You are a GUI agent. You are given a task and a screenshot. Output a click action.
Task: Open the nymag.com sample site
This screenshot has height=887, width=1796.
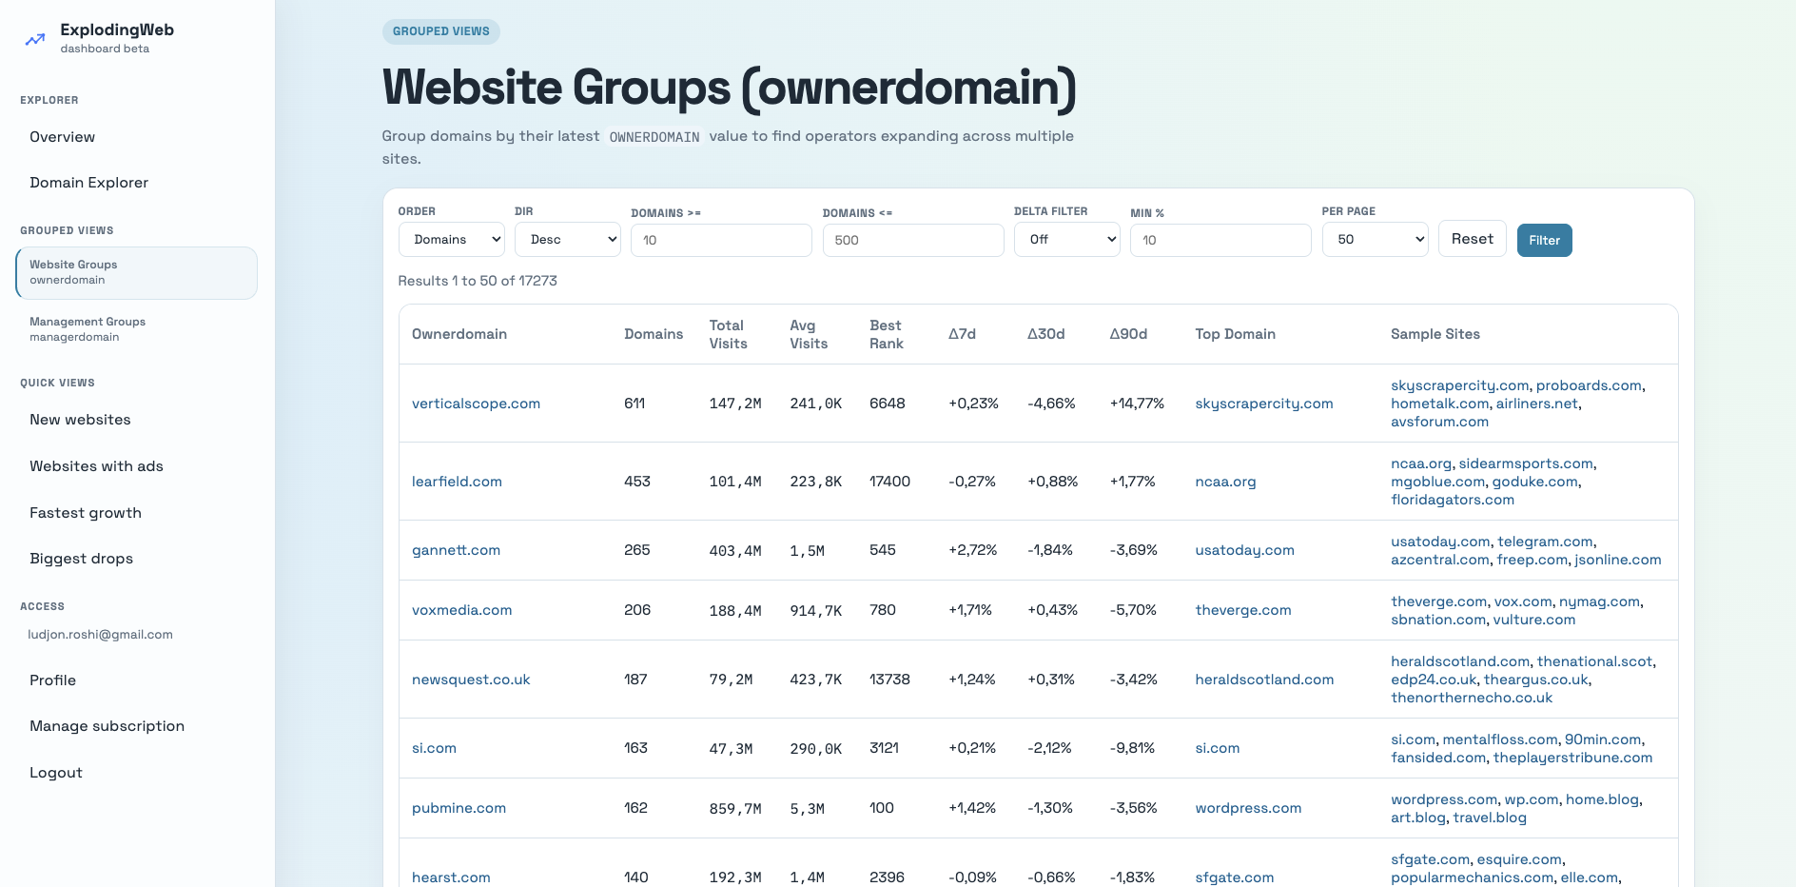[x=1599, y=601]
